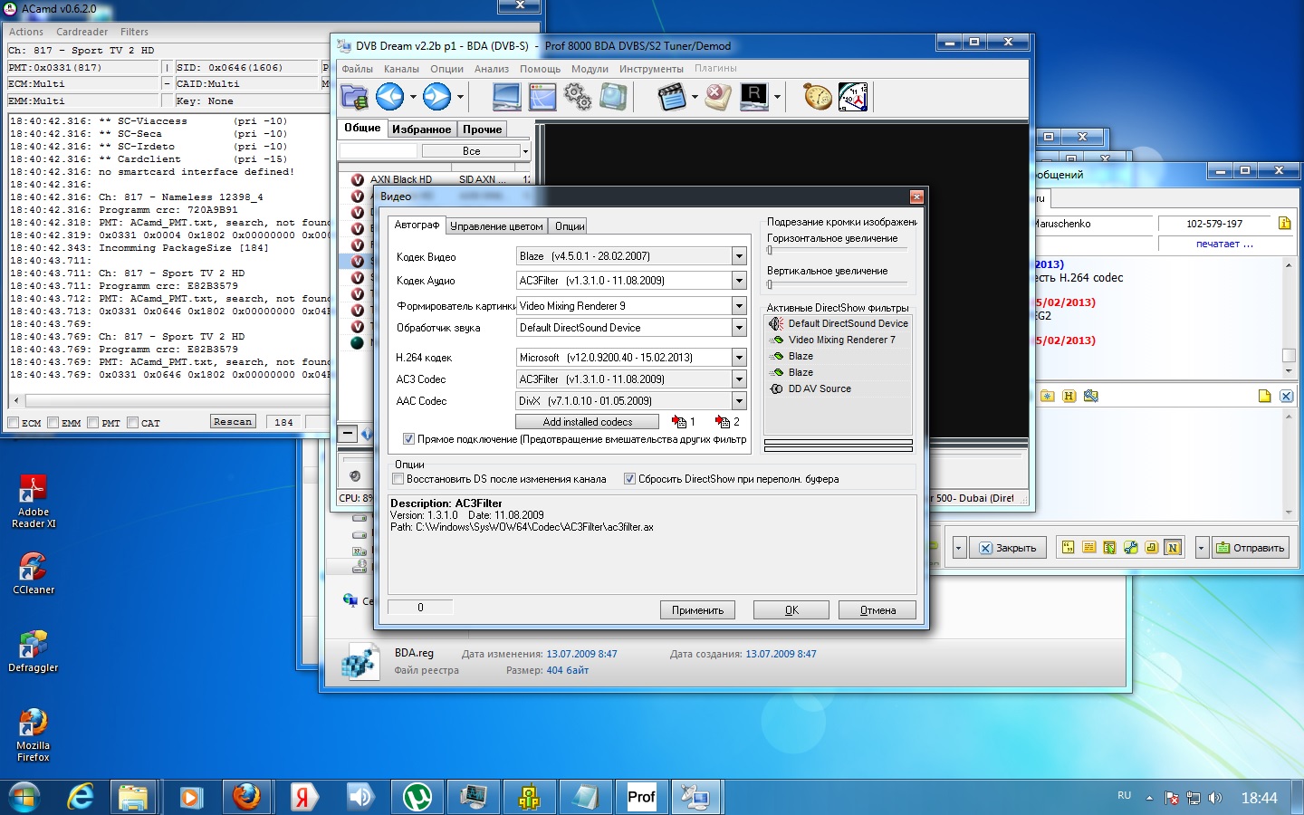Click the green screenshot frame icon
The height and width of the screenshot is (815, 1304).
click(x=613, y=96)
